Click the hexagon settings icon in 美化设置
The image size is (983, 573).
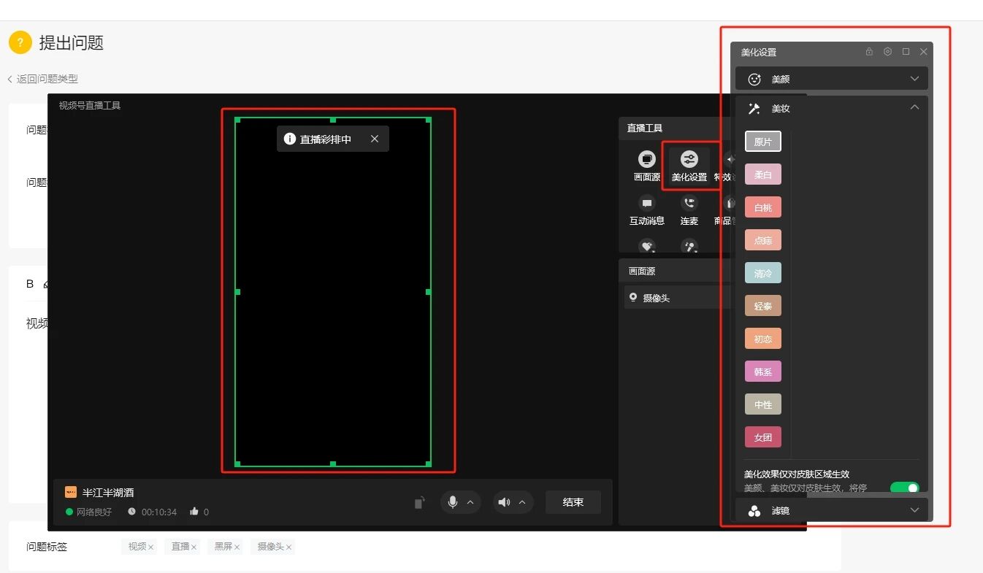pos(887,52)
